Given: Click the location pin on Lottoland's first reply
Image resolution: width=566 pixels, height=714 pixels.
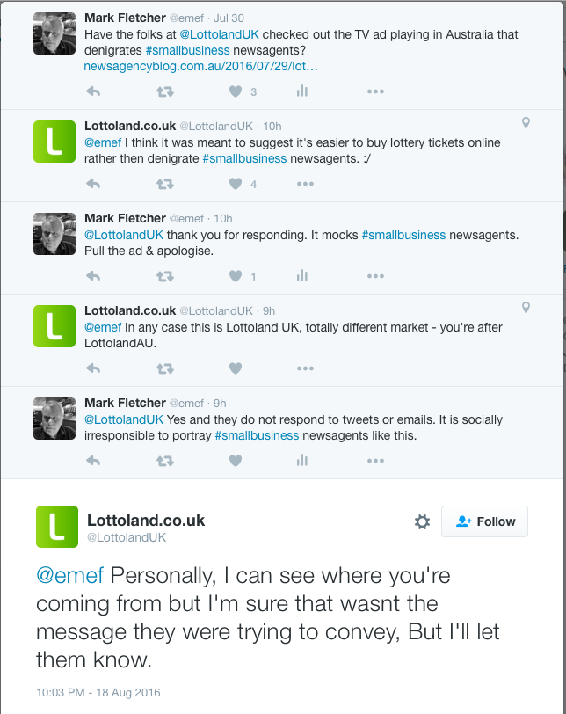Looking at the screenshot, I should 526,123.
